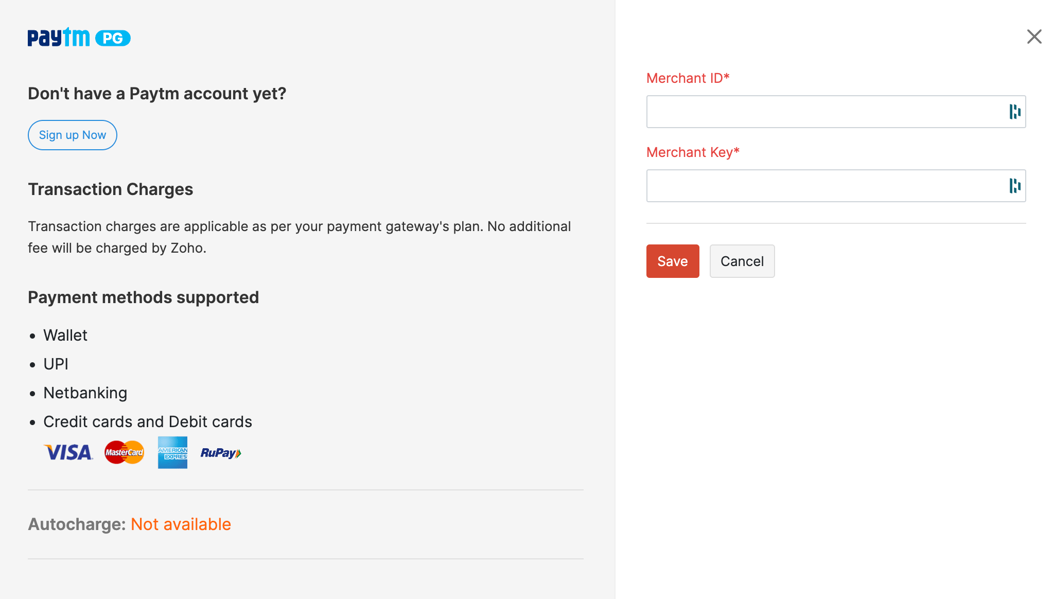Select the UPI list entry
This screenshot has height=599, width=1053.
pos(56,364)
